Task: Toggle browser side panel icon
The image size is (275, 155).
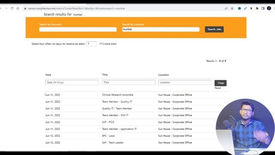Action: [263, 9]
